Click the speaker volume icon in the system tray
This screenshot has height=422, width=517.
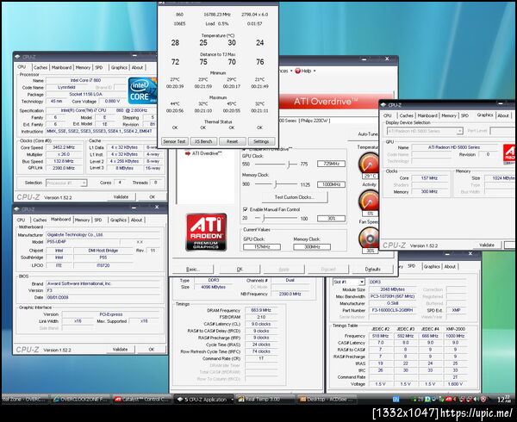point(476,400)
